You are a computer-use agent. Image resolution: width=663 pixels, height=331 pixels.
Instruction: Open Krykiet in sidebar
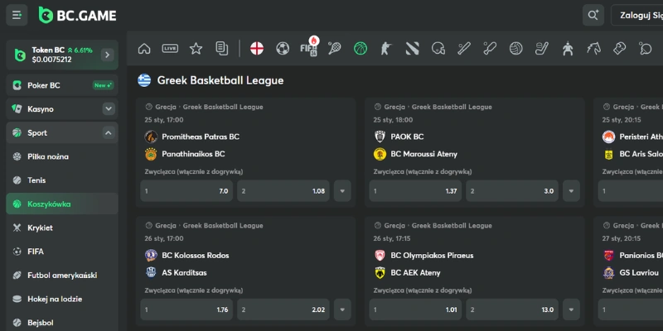coord(62,228)
